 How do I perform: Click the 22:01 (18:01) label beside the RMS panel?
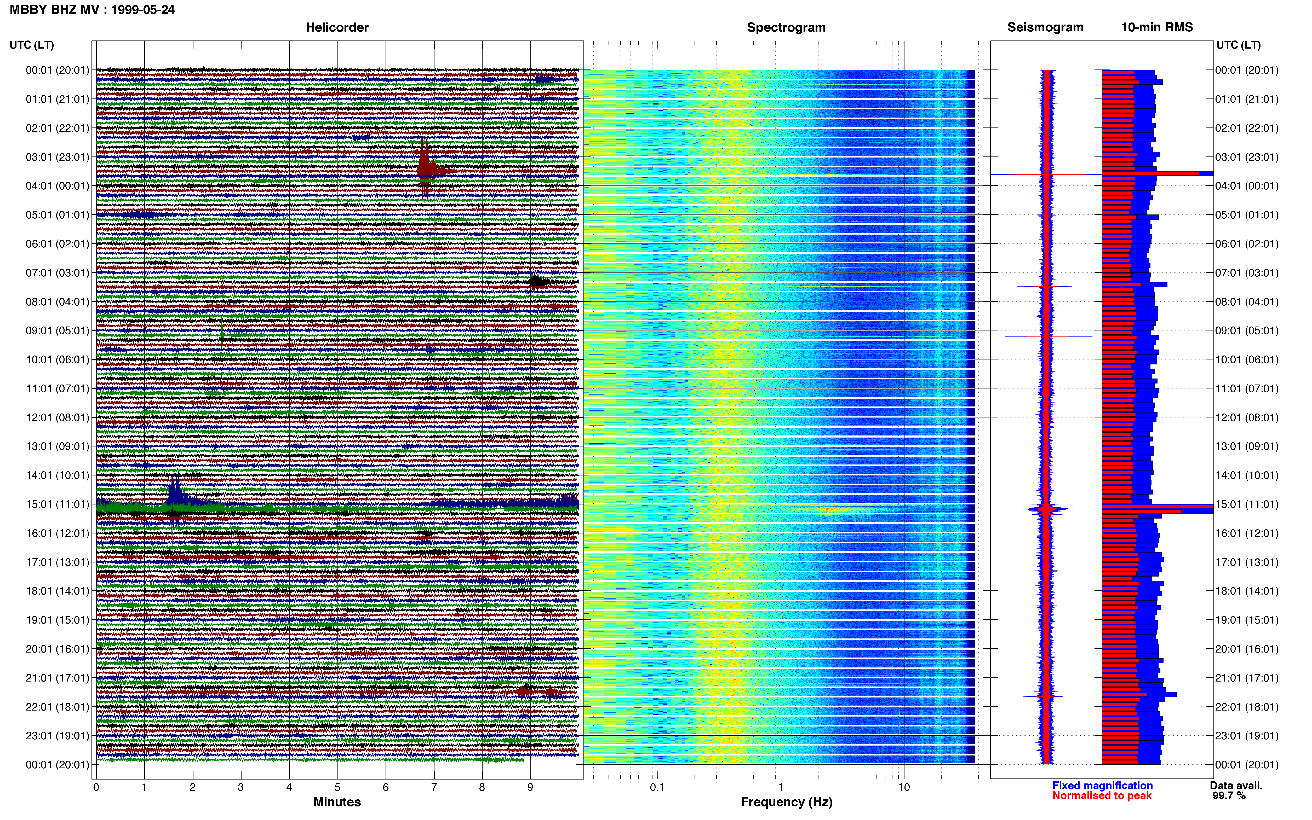[x=1247, y=707]
